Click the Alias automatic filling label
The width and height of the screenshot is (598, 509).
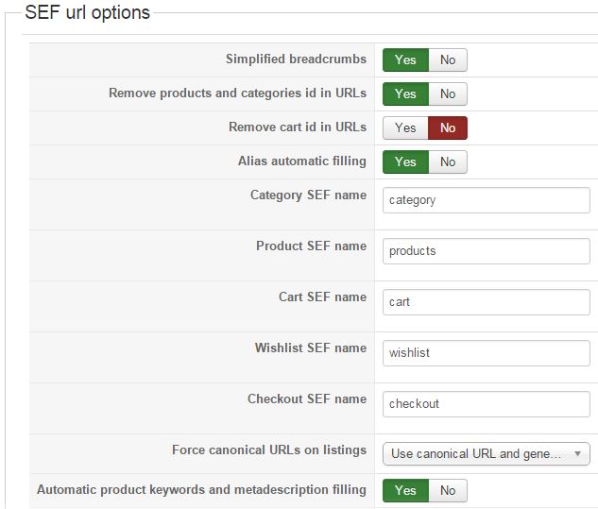[301, 161]
